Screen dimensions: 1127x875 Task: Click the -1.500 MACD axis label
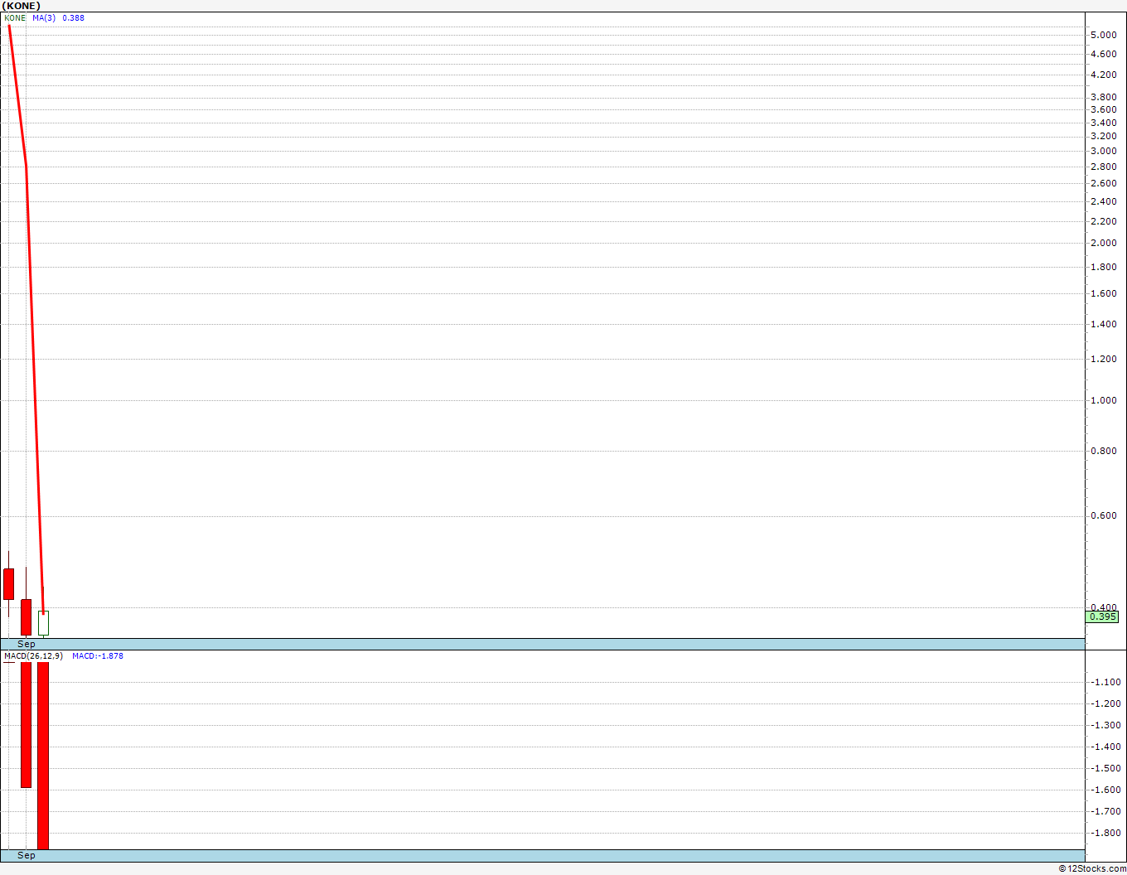(1106, 768)
